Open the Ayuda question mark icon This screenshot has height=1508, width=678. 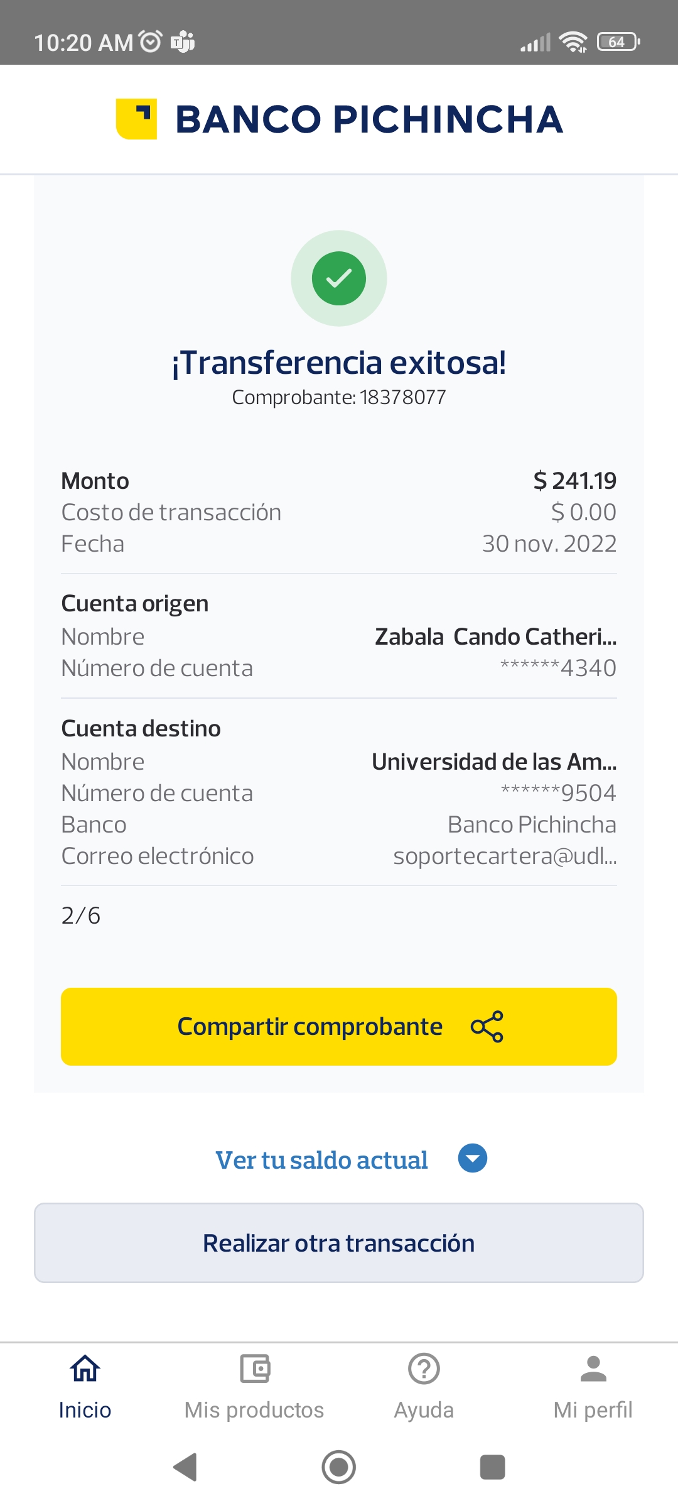coord(424,1369)
